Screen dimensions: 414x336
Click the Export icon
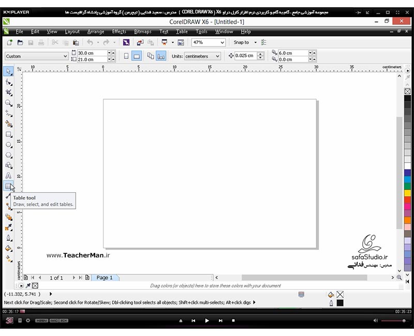(151, 42)
